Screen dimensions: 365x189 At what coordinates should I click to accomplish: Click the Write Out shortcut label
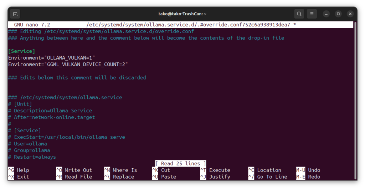click(78, 170)
